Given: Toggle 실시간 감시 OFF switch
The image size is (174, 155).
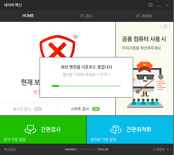Looking at the screenshot, I should coord(38,109).
